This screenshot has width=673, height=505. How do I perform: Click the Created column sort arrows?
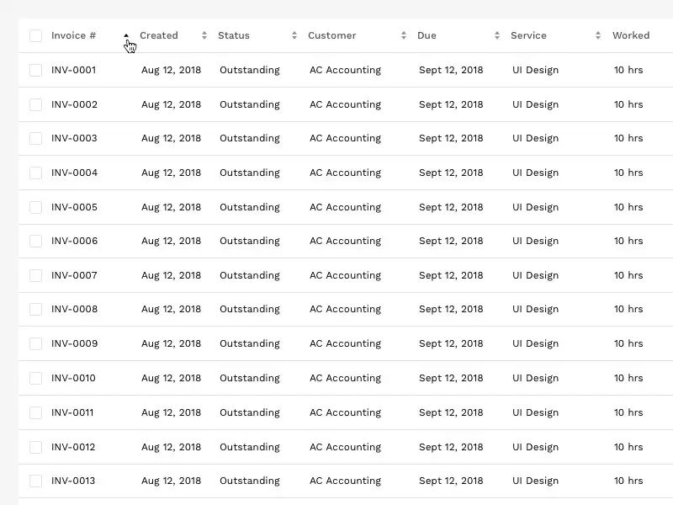point(204,35)
